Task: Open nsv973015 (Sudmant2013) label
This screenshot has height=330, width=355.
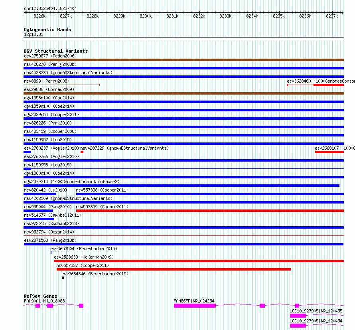Action: 51,223
